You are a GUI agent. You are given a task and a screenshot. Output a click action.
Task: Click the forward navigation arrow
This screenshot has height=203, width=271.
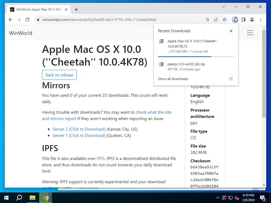coord(19,20)
